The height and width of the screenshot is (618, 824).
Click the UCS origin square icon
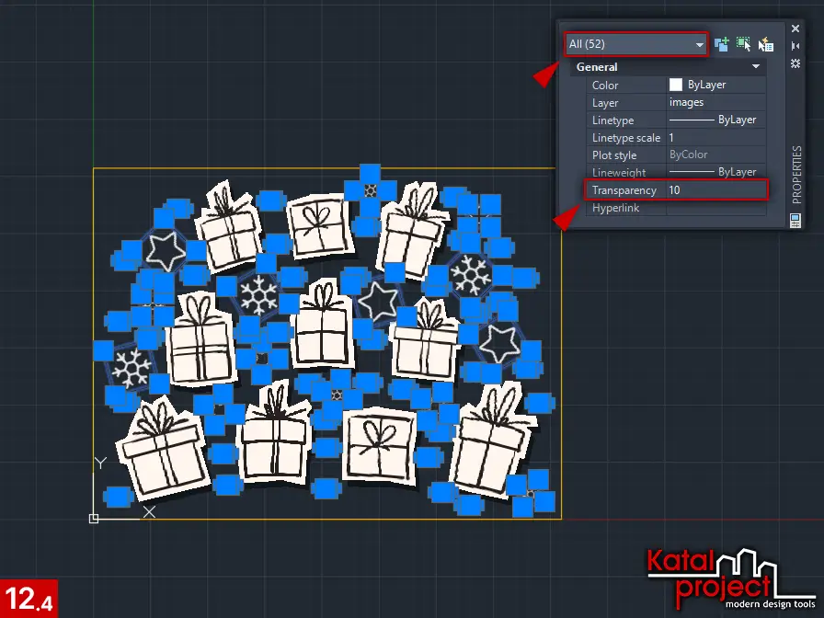click(x=94, y=519)
